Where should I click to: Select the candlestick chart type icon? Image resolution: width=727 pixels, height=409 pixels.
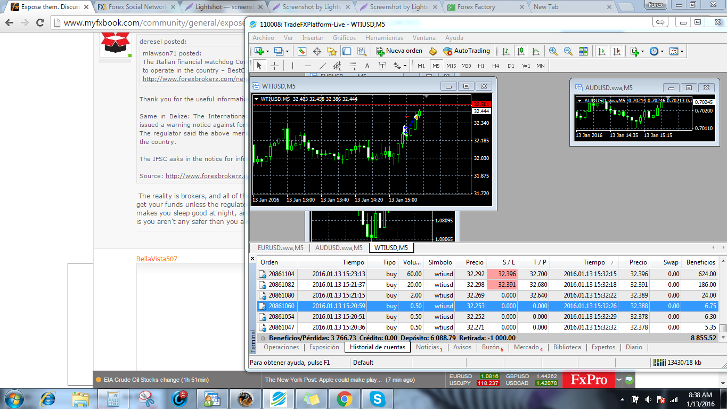[x=521, y=51]
